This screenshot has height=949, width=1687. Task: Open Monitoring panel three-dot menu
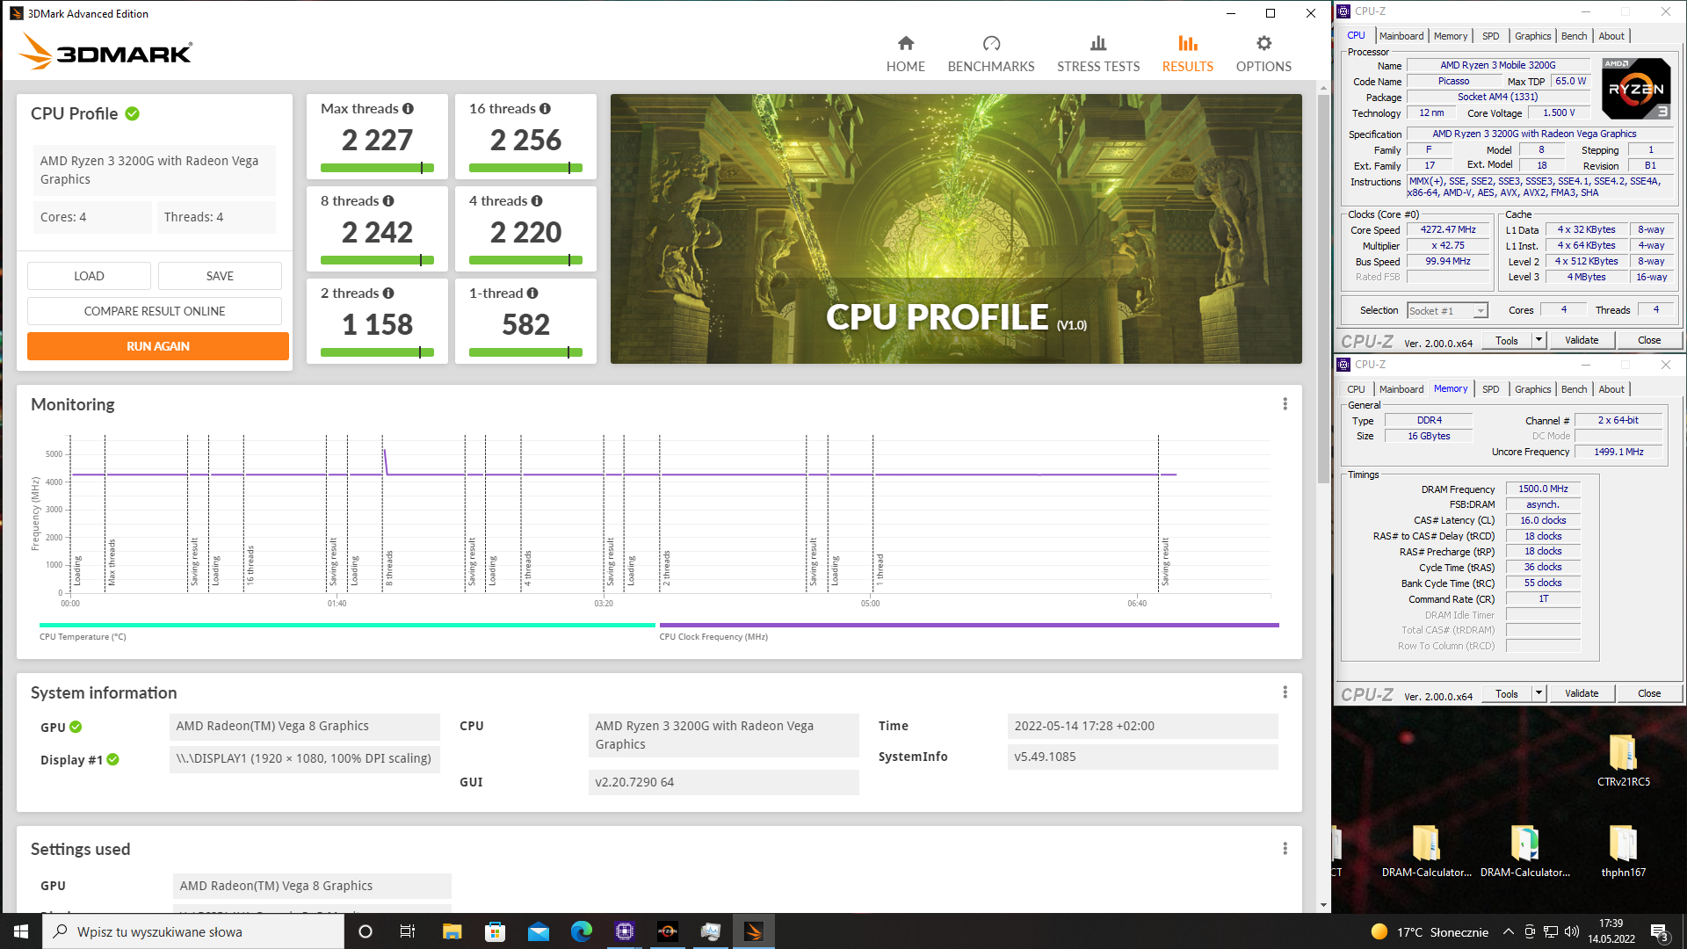click(x=1285, y=404)
